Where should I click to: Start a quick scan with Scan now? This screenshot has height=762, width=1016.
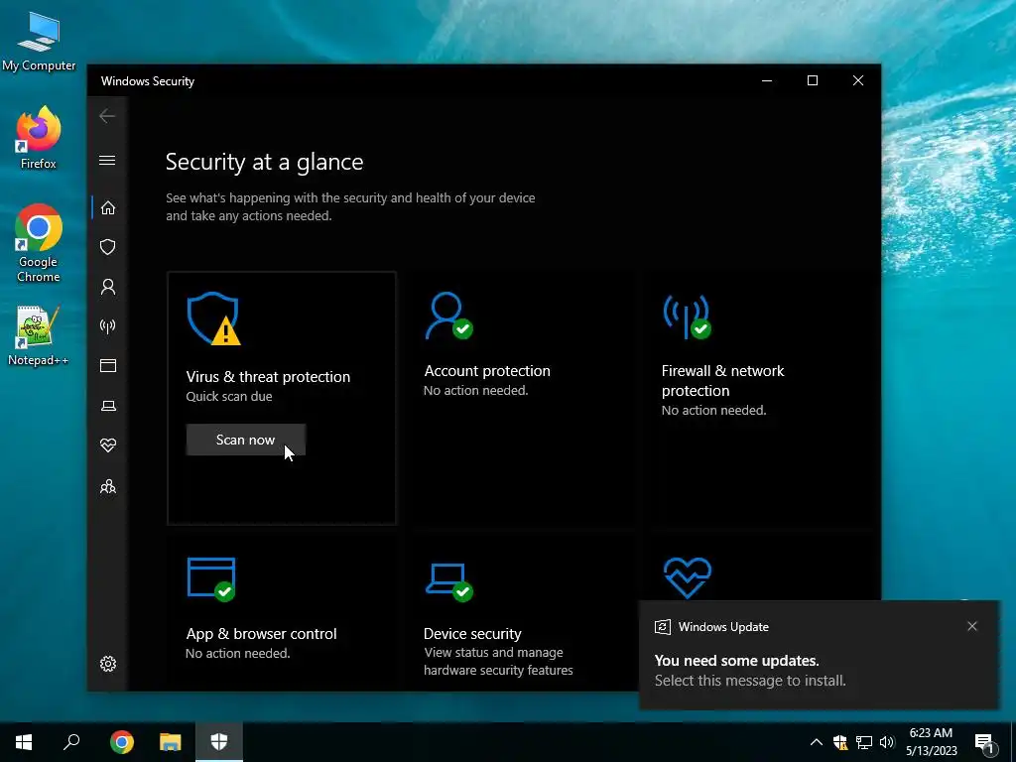point(246,440)
